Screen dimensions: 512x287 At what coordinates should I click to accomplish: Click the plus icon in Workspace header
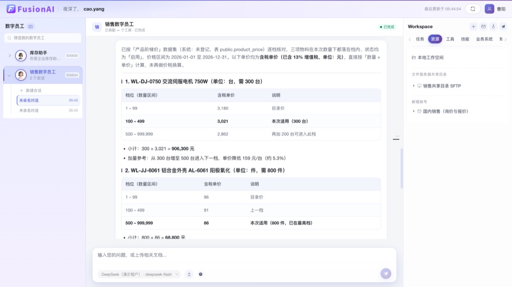point(473,27)
